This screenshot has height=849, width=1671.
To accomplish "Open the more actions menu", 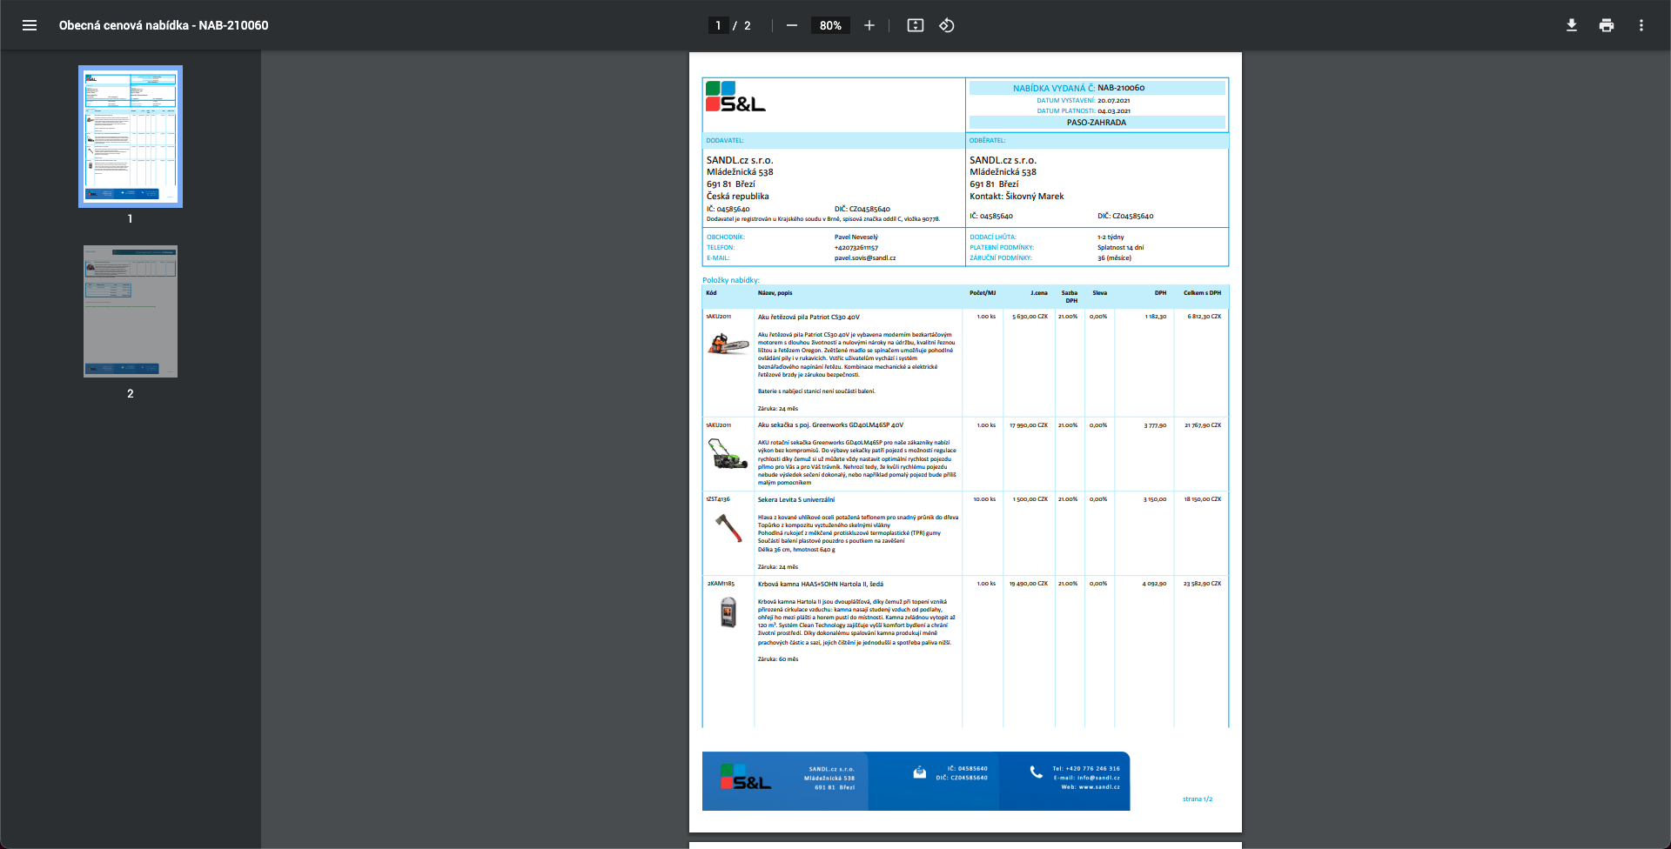I will pos(1641,25).
